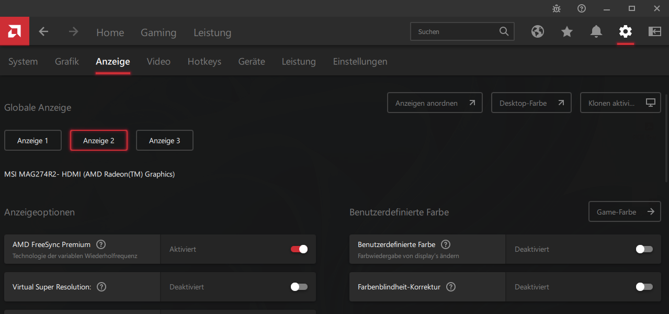Click Technologie der variablen Wiederholfrequenz text
The width and height of the screenshot is (669, 314).
point(75,256)
